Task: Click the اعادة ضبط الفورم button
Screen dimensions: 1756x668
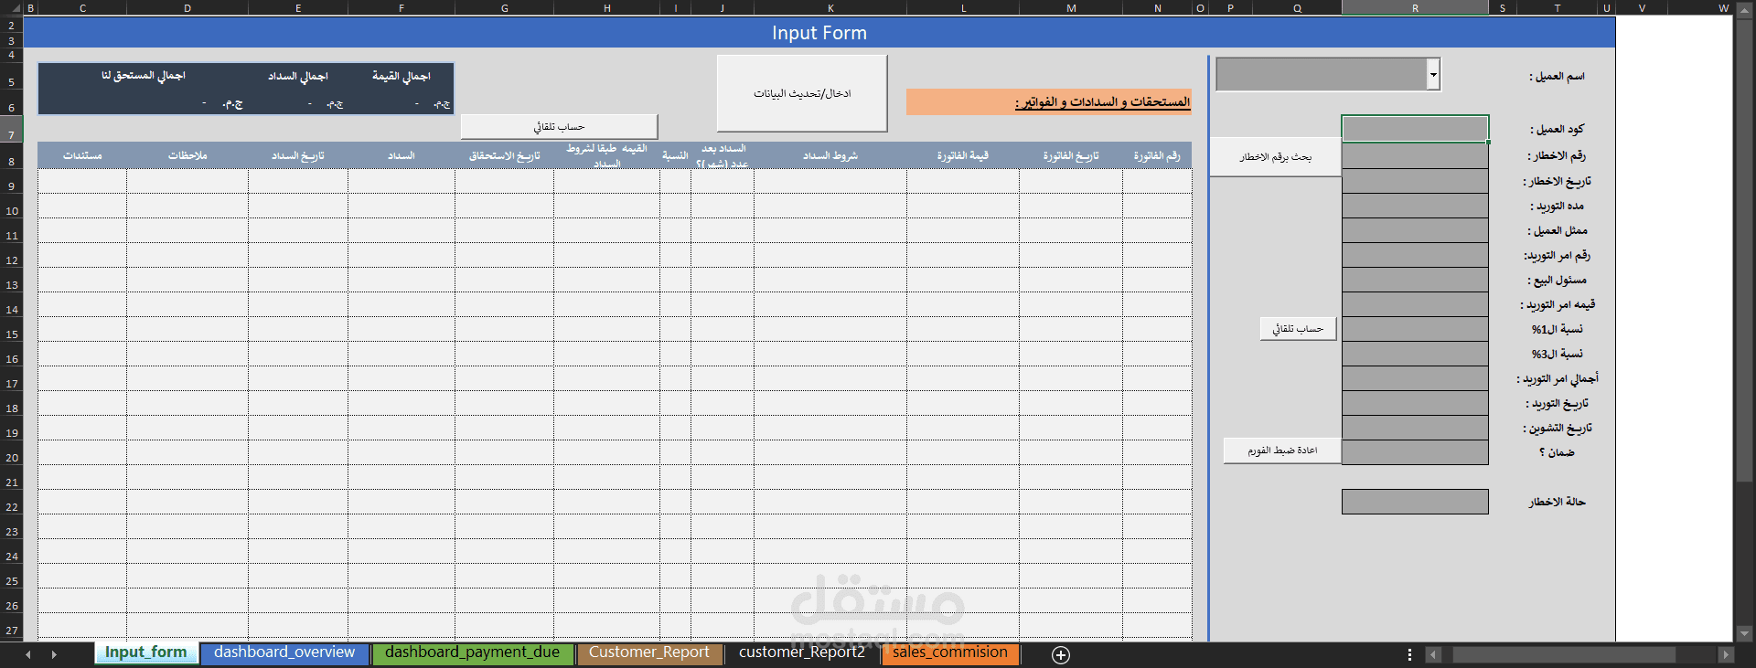Action: [1282, 451]
